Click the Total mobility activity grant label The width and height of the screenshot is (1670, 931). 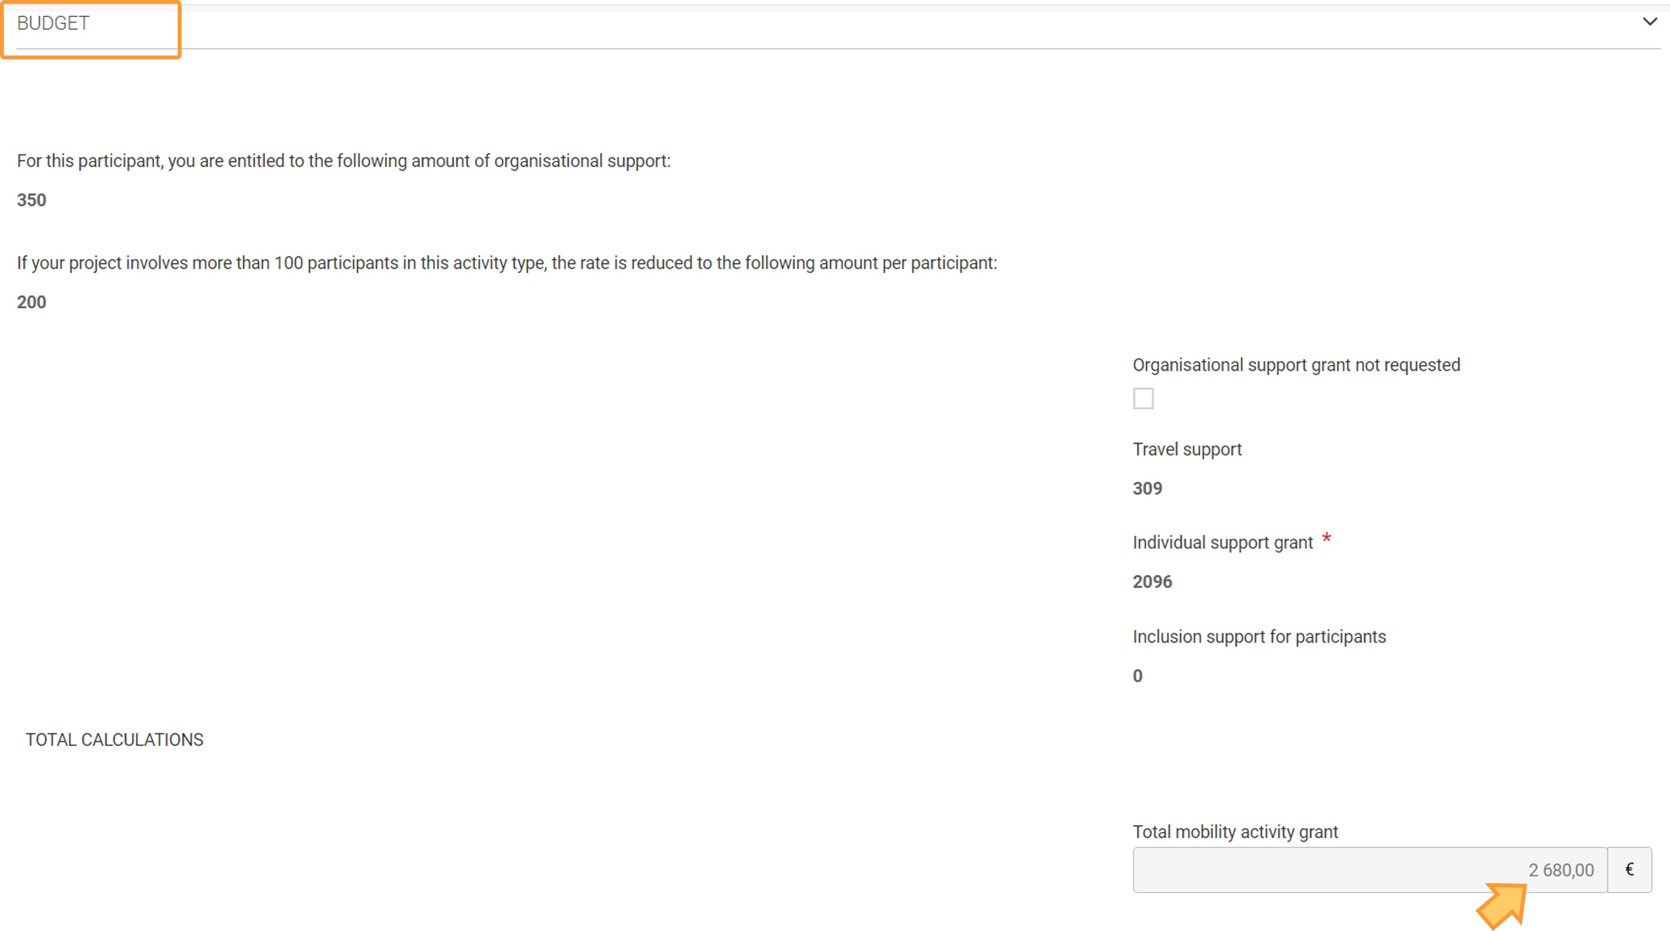(1235, 832)
